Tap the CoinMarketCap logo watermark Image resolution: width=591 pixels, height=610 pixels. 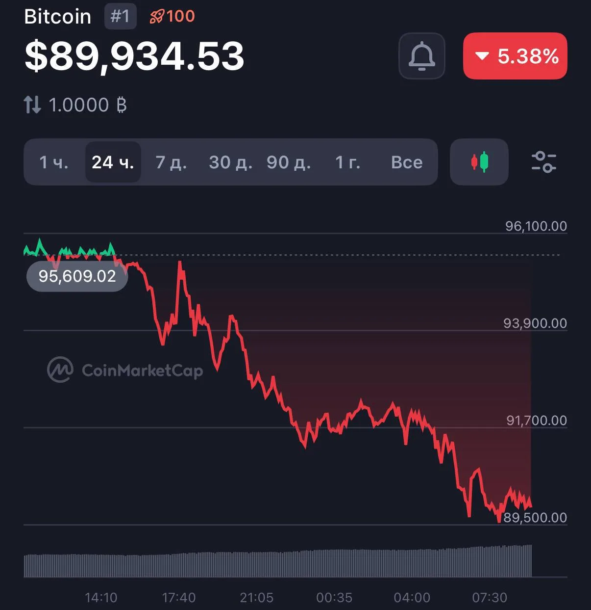(x=125, y=370)
